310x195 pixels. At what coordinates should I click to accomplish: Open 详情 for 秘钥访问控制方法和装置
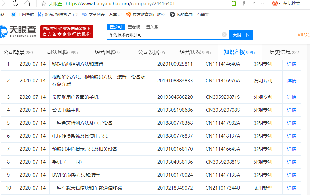pos(292,64)
